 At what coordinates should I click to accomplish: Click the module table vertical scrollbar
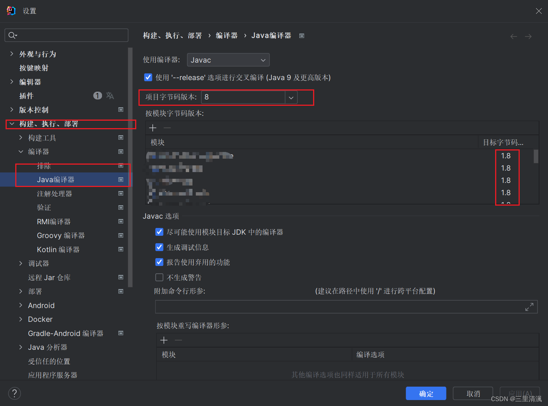coord(536,156)
